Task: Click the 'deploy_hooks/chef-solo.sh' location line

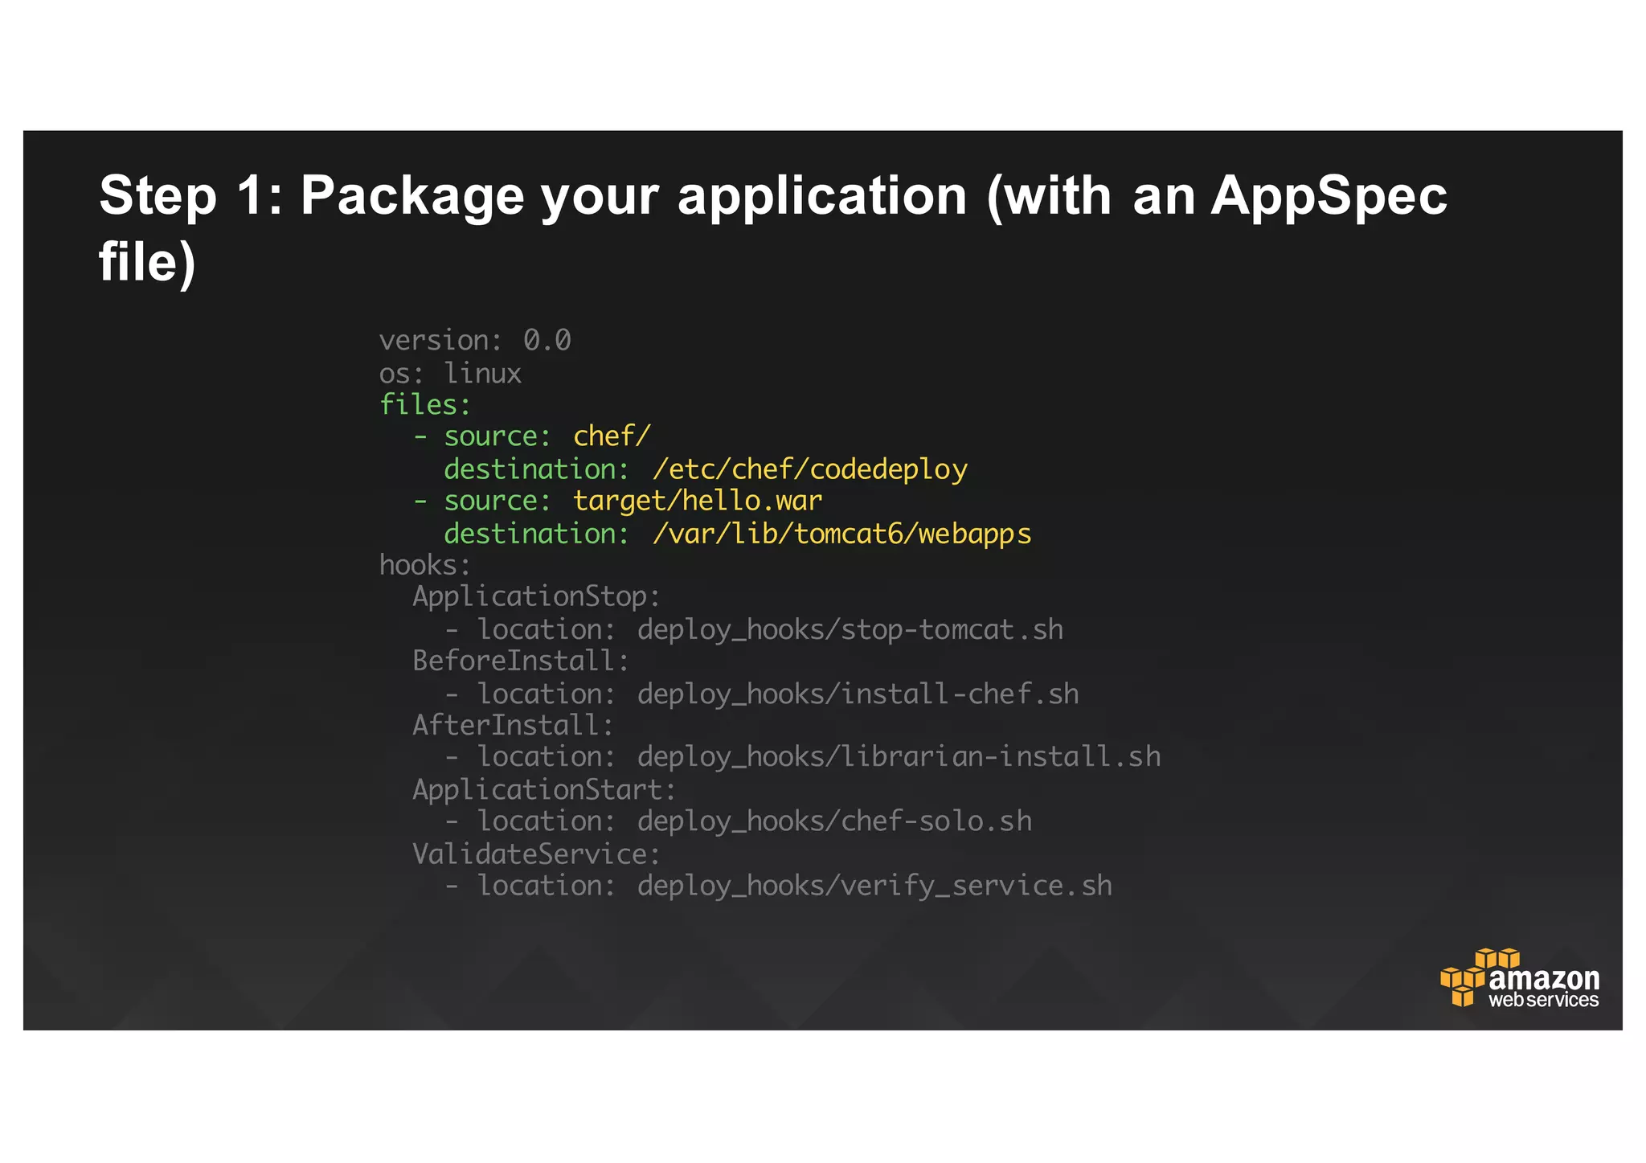Action: click(739, 822)
